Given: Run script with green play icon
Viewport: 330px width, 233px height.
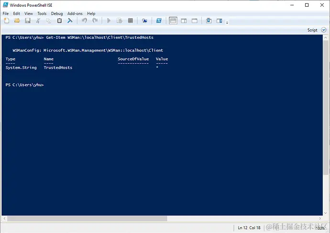Looking at the screenshot, I should coord(109,21).
